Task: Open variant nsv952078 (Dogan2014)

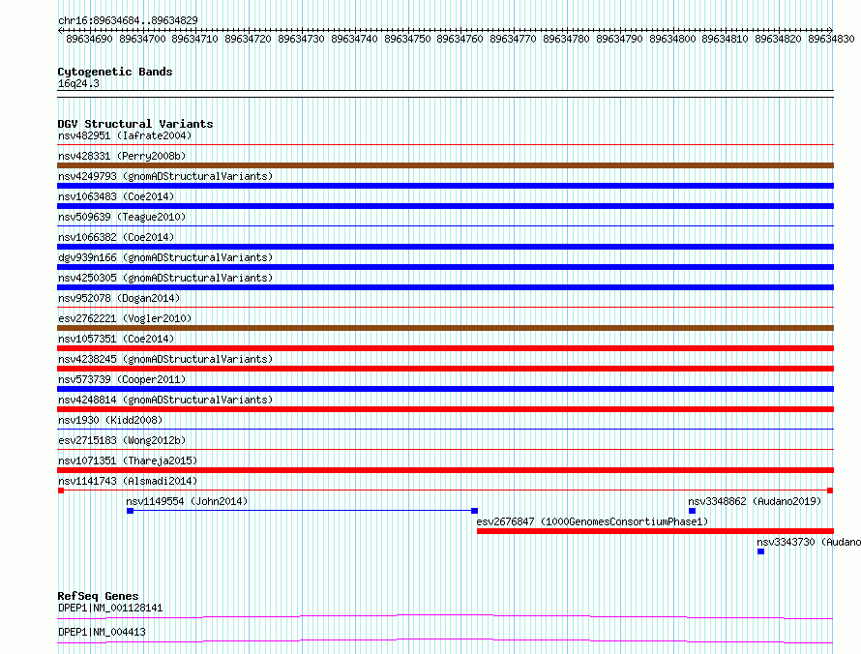Action: click(x=119, y=298)
